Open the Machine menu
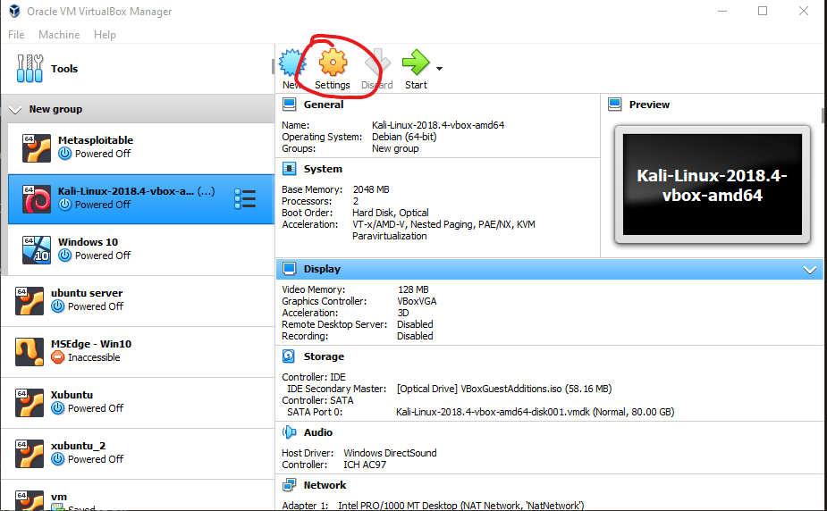 [59, 35]
